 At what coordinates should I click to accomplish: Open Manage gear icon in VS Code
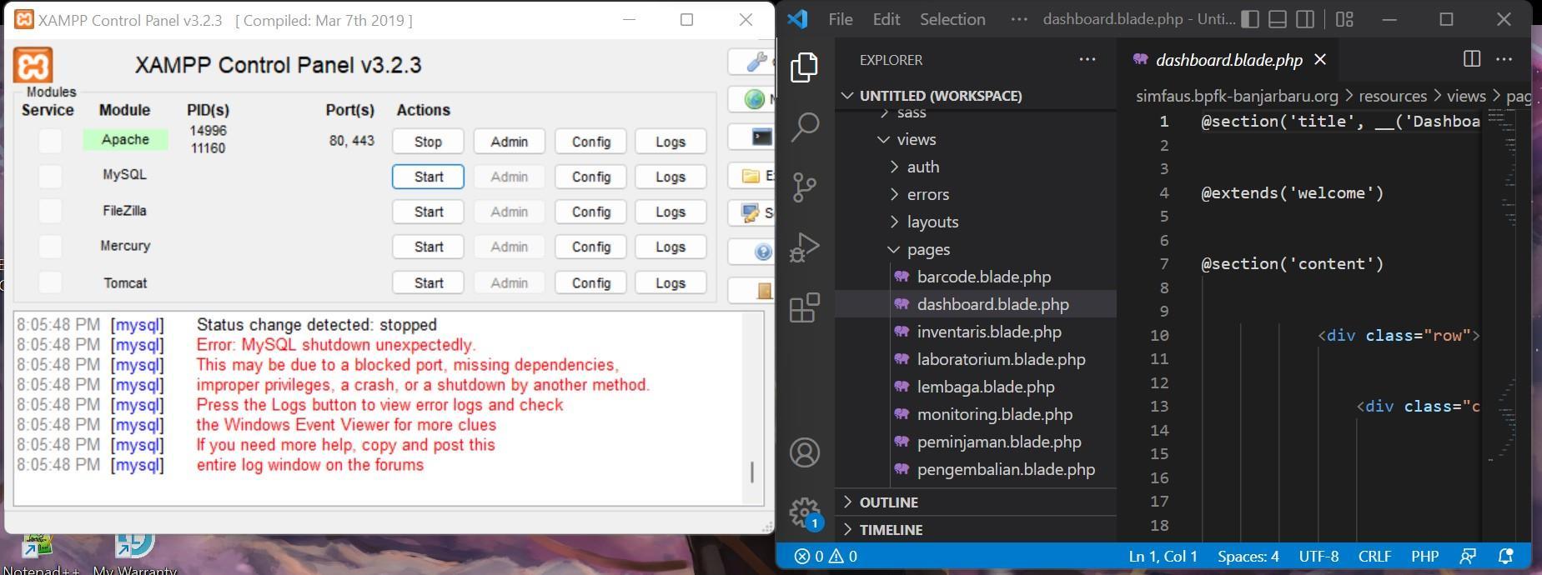804,512
